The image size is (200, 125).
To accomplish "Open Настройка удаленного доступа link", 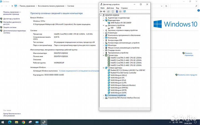I will tap(12, 23).
